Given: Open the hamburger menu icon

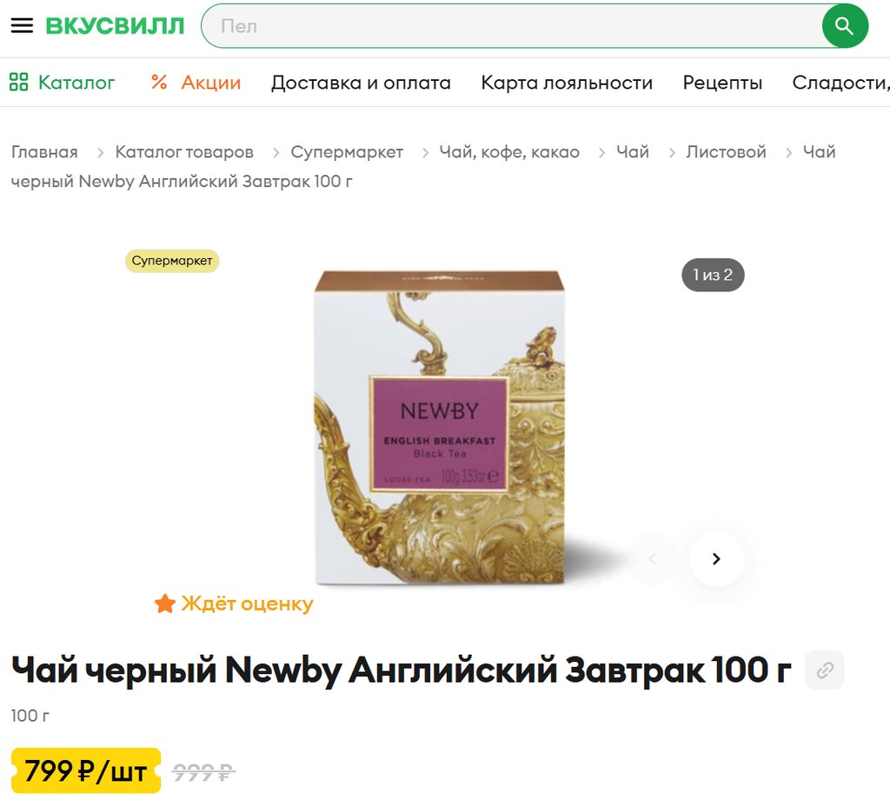Looking at the screenshot, I should 22,25.
